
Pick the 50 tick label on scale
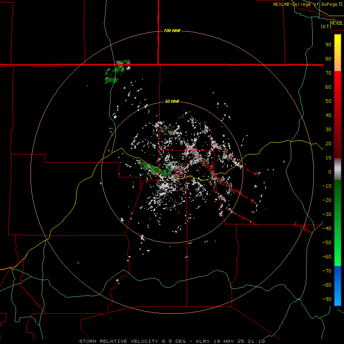pyautogui.click(x=328, y=101)
